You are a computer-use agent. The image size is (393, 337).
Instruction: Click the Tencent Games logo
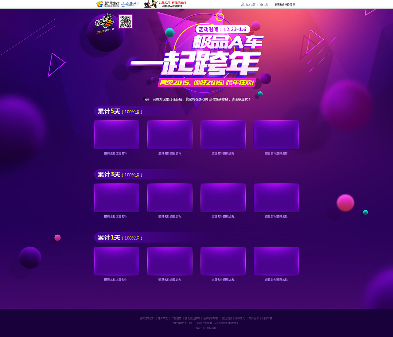point(107,4)
